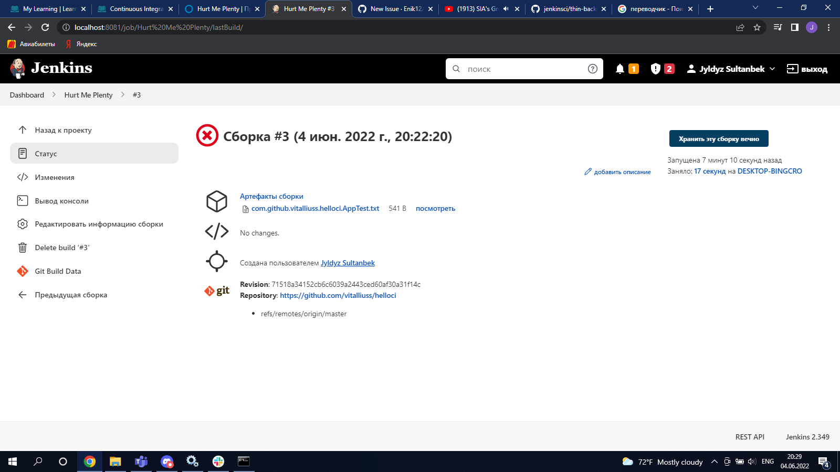Switch to the My Learning browser tab

(48, 9)
